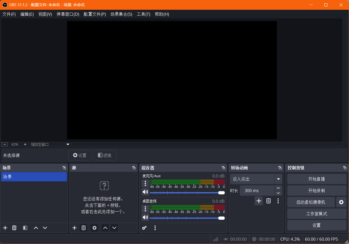Image resolution: width=349 pixels, height=244 pixels.
Task: Delete the scene with the trash icon
Action: 14,228
